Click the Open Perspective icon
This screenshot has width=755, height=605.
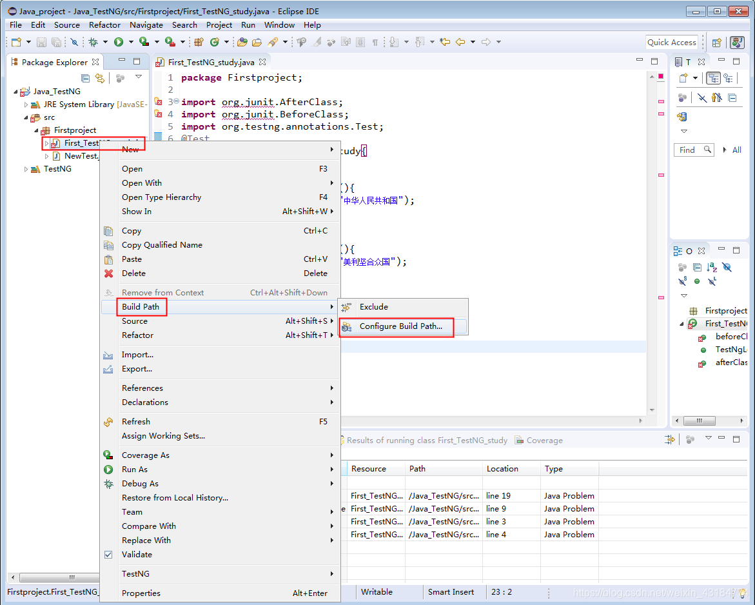pyautogui.click(x=716, y=43)
